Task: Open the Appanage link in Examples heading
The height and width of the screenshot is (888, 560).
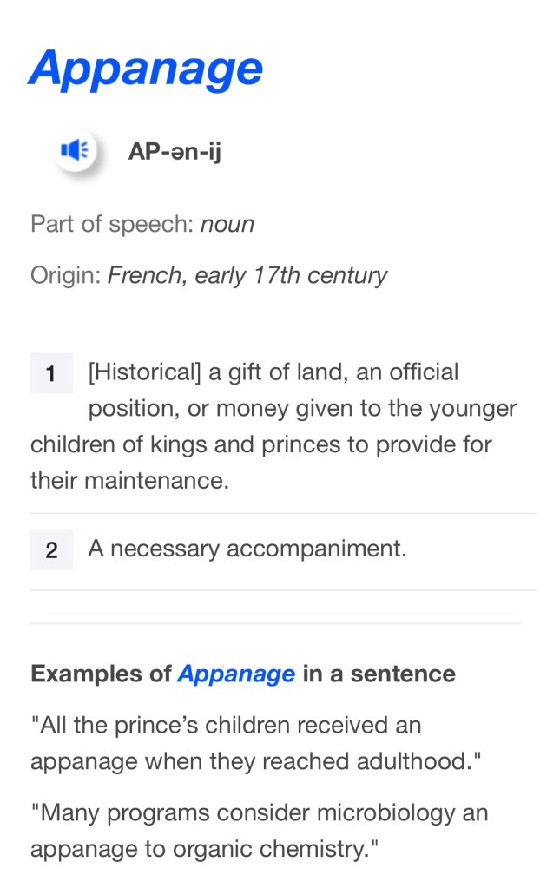Action: click(x=236, y=674)
